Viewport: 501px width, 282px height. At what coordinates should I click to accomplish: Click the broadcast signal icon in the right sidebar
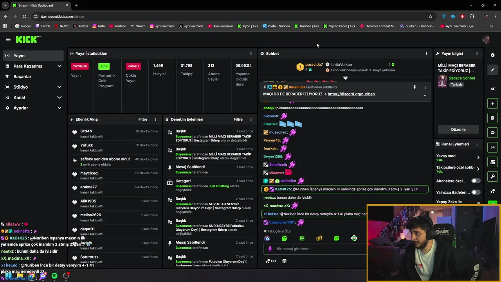click(492, 147)
